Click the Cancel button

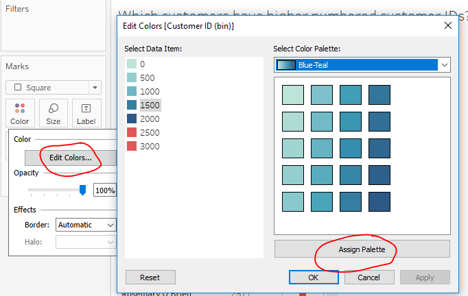[x=369, y=277]
